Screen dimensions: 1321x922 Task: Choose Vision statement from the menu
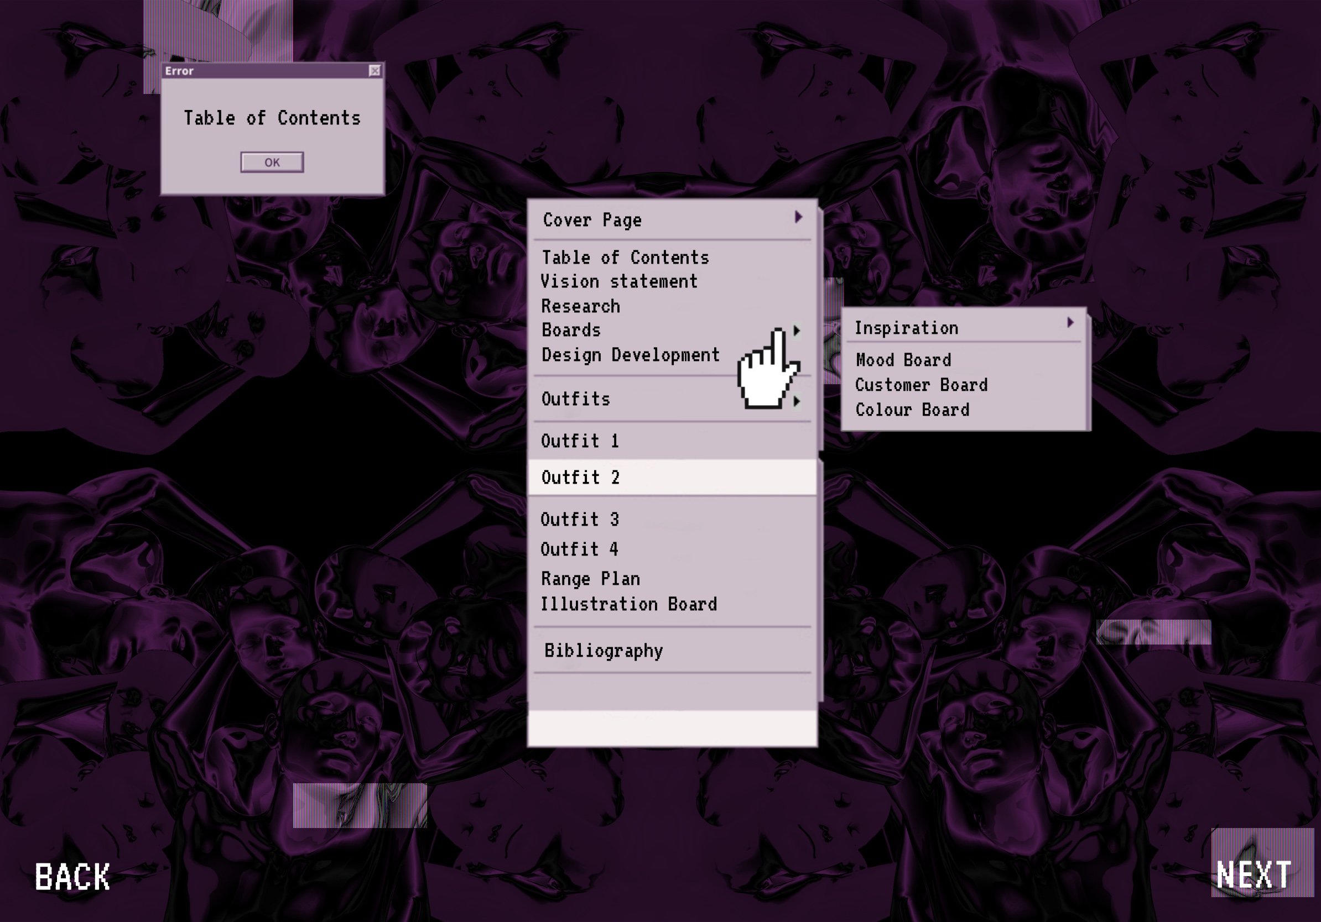[619, 282]
